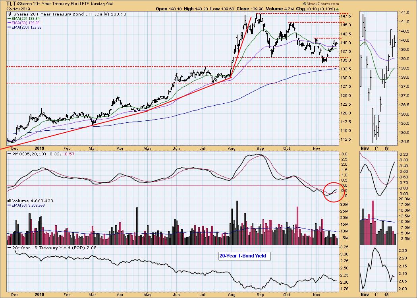Click the Chg +0.18 (+0.13%) value
Image resolution: width=417 pixels, height=298 pixels.
(315, 9)
